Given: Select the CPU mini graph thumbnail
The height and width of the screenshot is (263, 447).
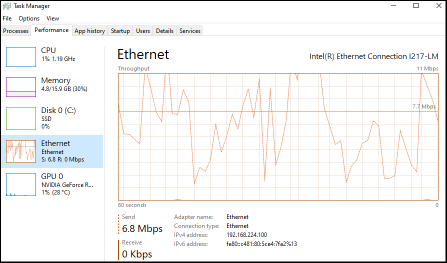Looking at the screenshot, I should click(x=21, y=56).
